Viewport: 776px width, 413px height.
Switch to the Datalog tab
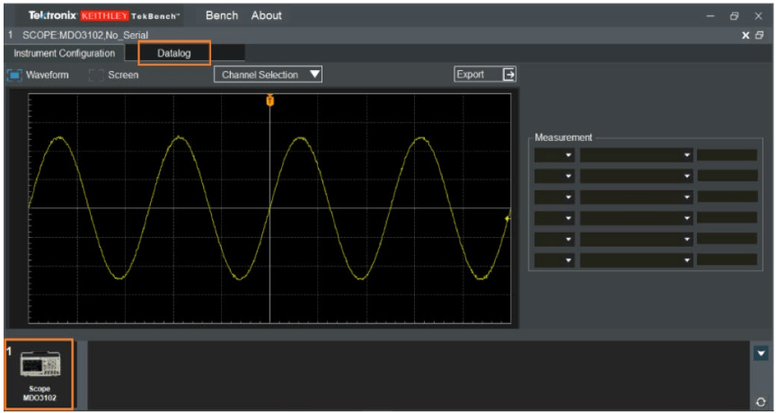174,53
